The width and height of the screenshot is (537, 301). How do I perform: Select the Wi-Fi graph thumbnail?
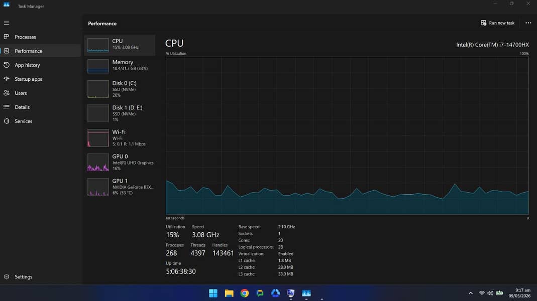pos(98,138)
